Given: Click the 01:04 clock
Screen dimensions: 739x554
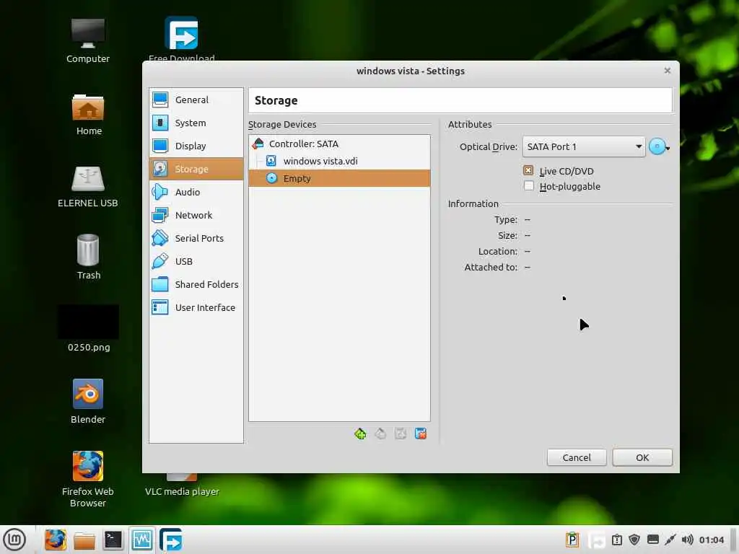Looking at the screenshot, I should pos(711,540).
